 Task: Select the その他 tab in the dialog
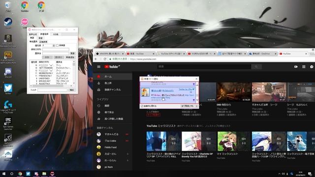pyautogui.click(x=56, y=34)
